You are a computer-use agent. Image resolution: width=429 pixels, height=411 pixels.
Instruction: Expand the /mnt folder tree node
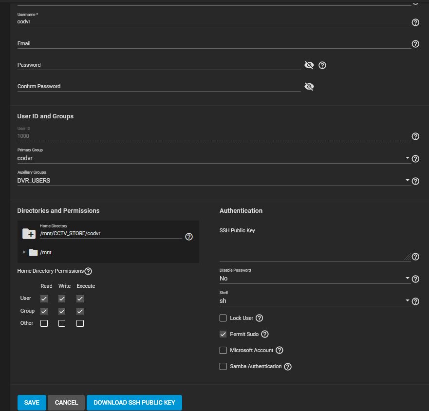(x=24, y=252)
